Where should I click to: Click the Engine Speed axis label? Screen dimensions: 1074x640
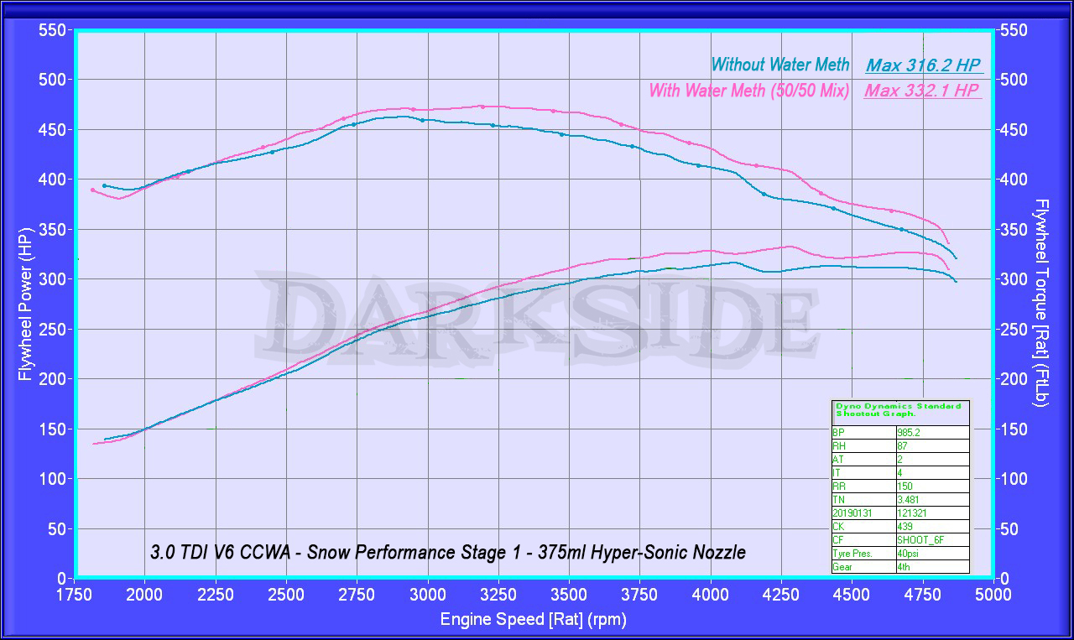click(534, 620)
